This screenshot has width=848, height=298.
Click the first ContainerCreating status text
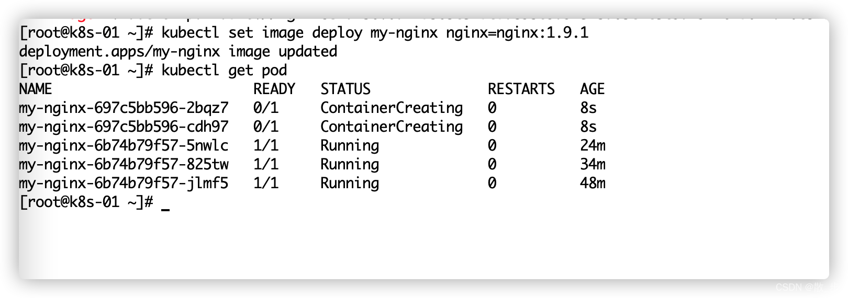(x=392, y=108)
